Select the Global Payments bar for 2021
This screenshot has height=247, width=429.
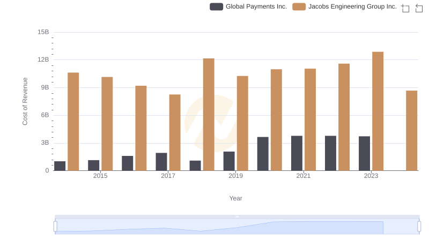(x=297, y=153)
